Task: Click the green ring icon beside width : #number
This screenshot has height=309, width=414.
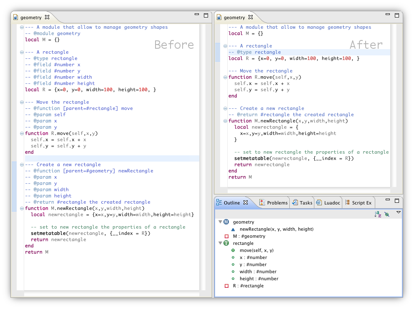Action: (x=233, y=272)
